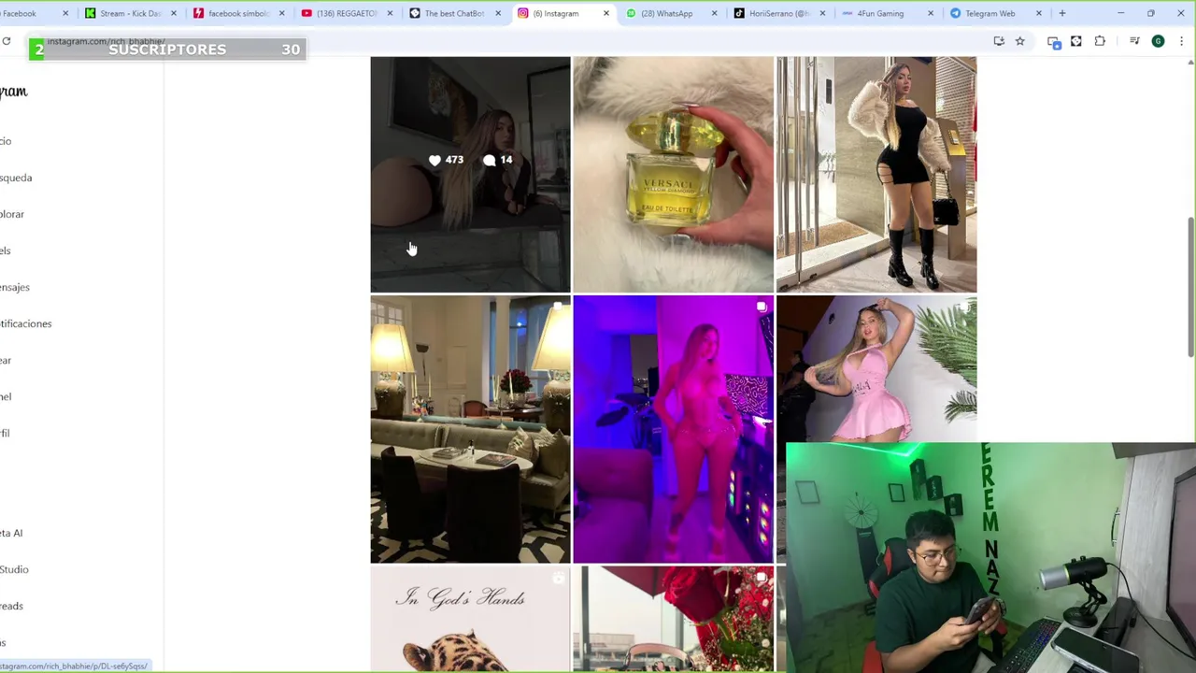Image resolution: width=1196 pixels, height=673 pixels.
Task: Open Explorar in Instagram sidebar
Action: [x=12, y=214]
